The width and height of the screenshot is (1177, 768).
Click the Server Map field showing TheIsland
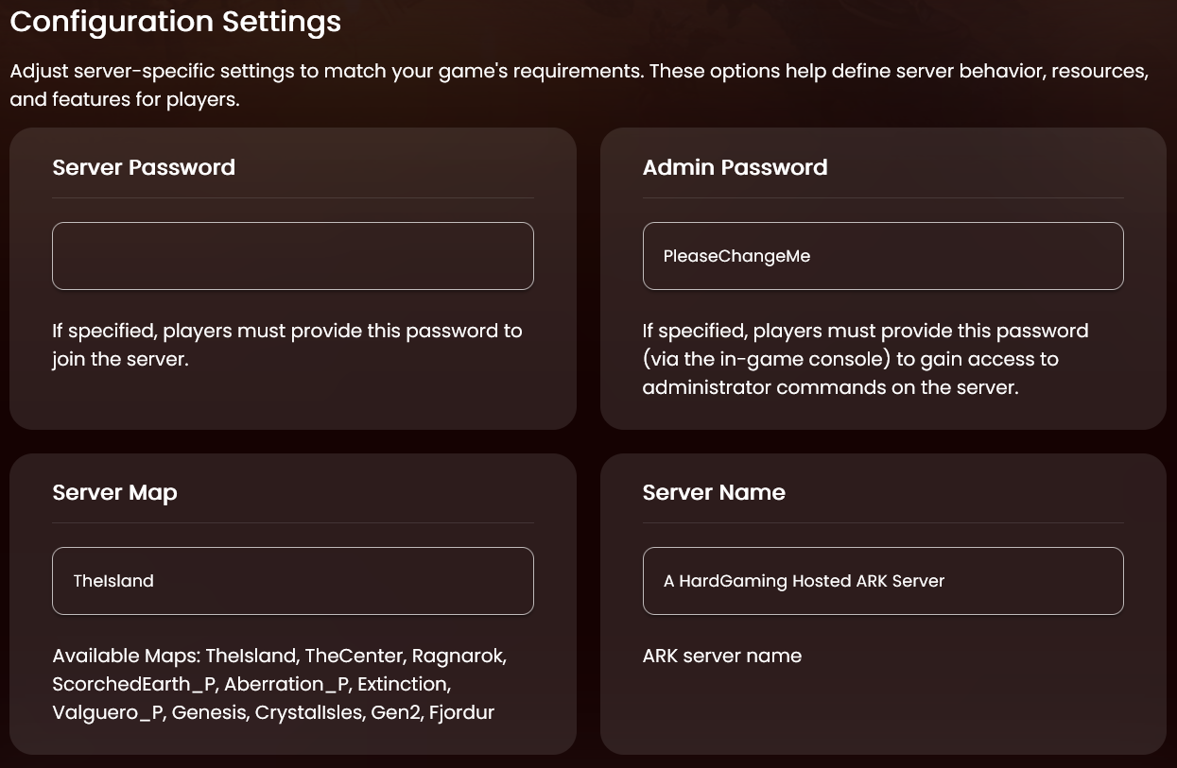[x=292, y=581]
